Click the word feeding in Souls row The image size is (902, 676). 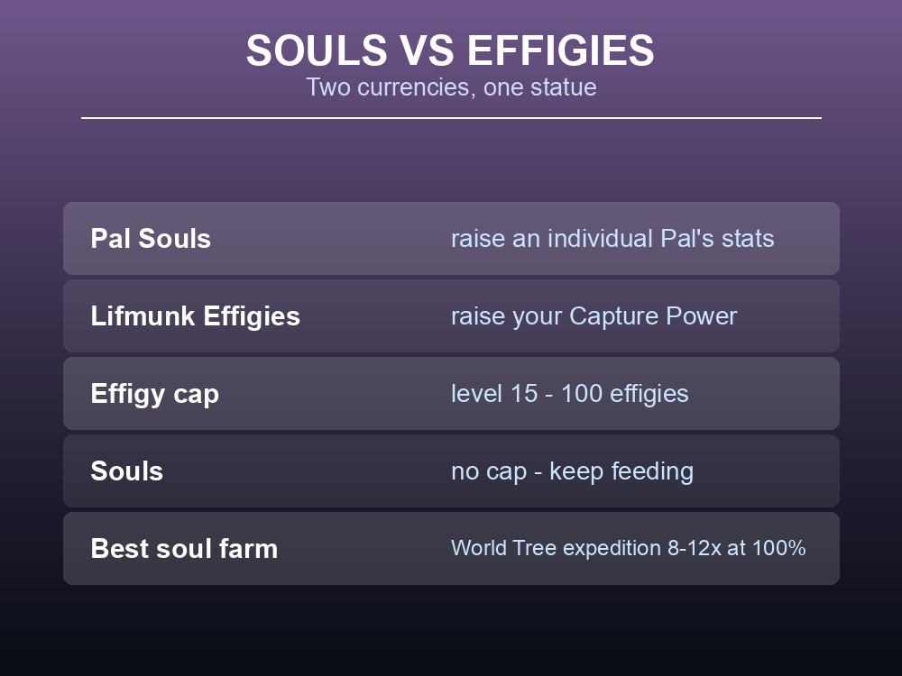(x=652, y=471)
